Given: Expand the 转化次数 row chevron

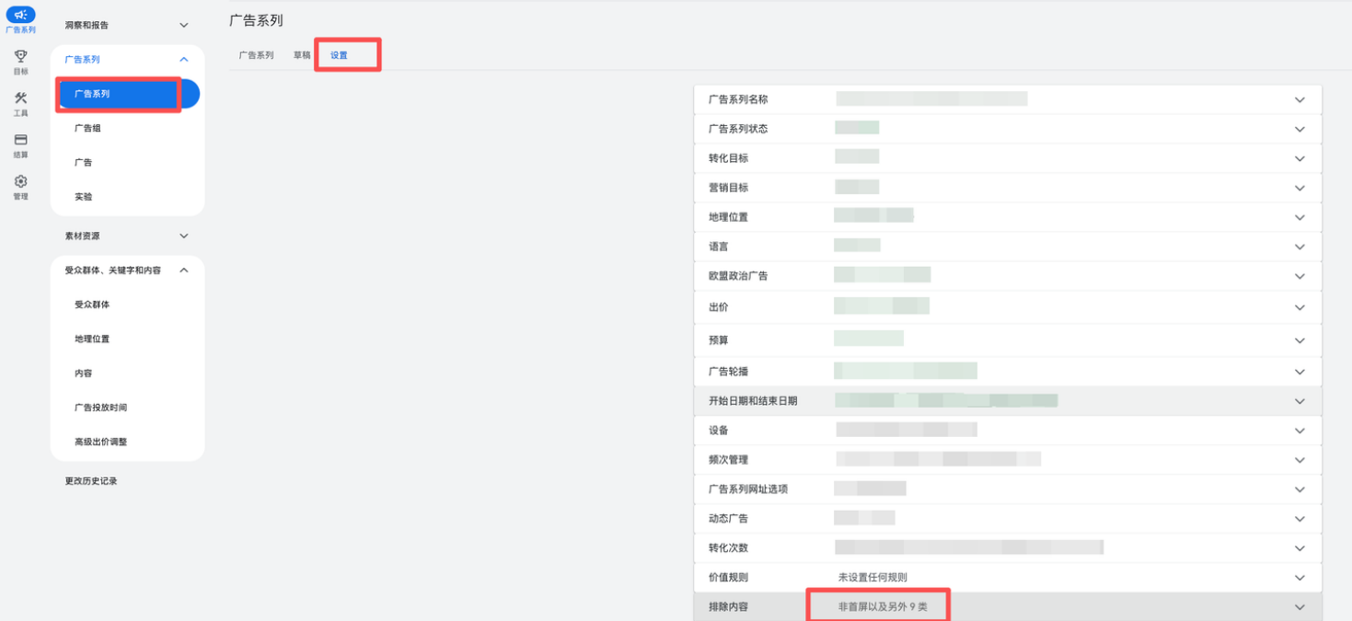Looking at the screenshot, I should pos(1300,548).
